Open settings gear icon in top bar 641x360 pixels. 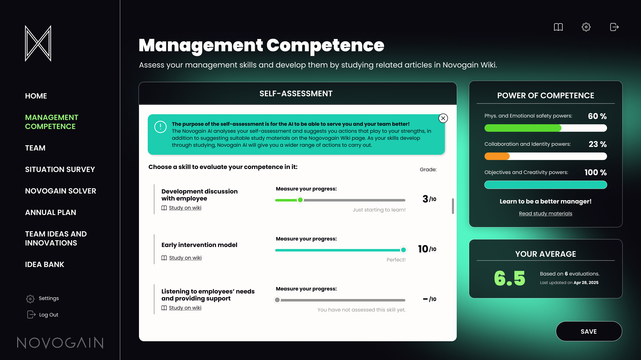pyautogui.click(x=586, y=27)
